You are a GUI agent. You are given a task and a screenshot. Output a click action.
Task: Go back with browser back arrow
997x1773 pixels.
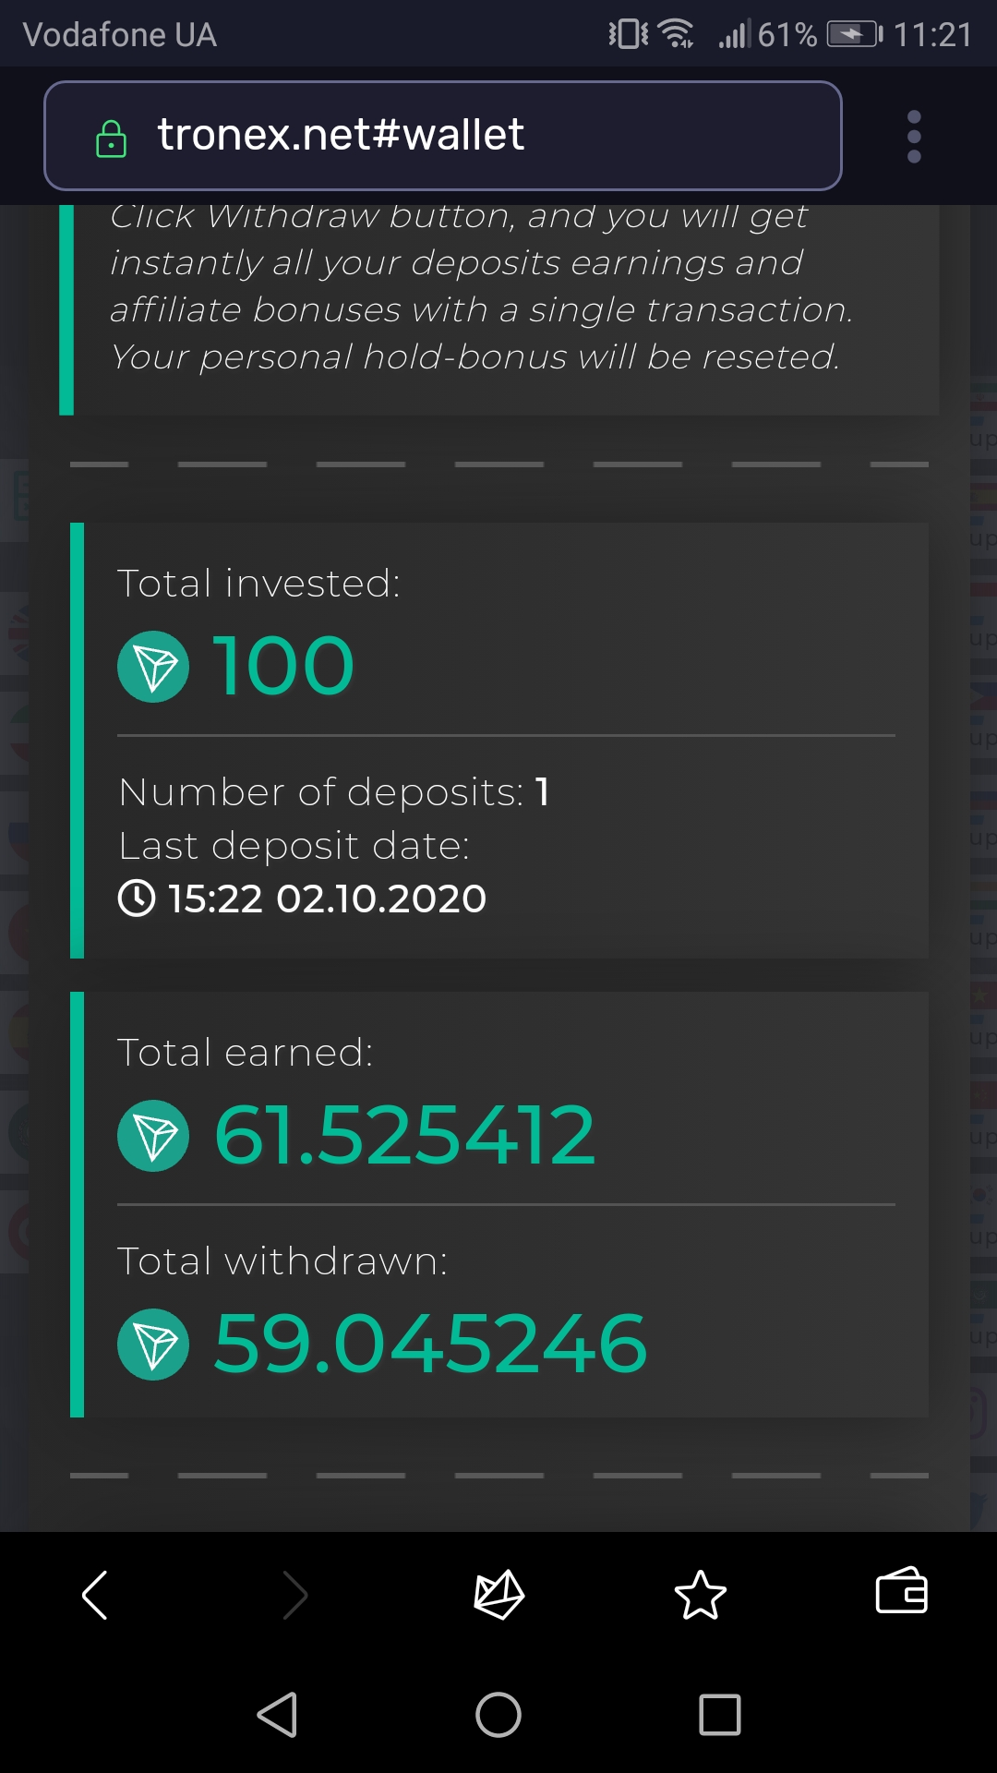click(95, 1595)
